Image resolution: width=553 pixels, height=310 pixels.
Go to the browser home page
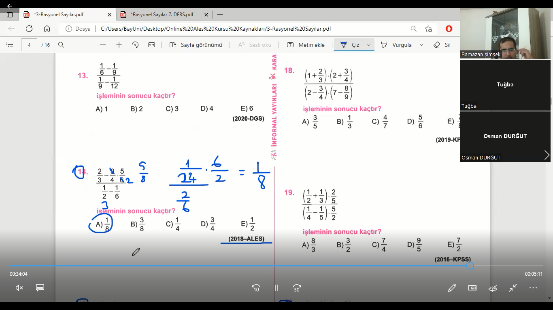(47, 29)
